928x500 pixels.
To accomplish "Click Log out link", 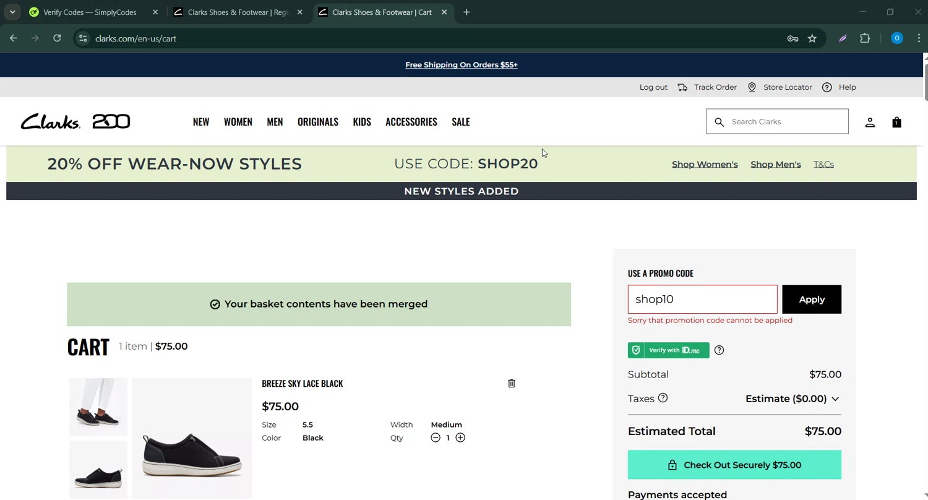I will 653,87.
